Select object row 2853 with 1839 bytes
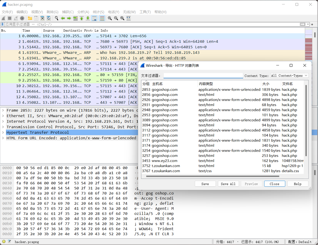Viewport: 318px width, 245px height. click(x=223, y=89)
